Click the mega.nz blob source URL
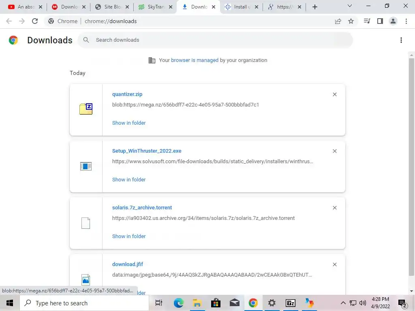The height and width of the screenshot is (311, 415). click(x=185, y=105)
